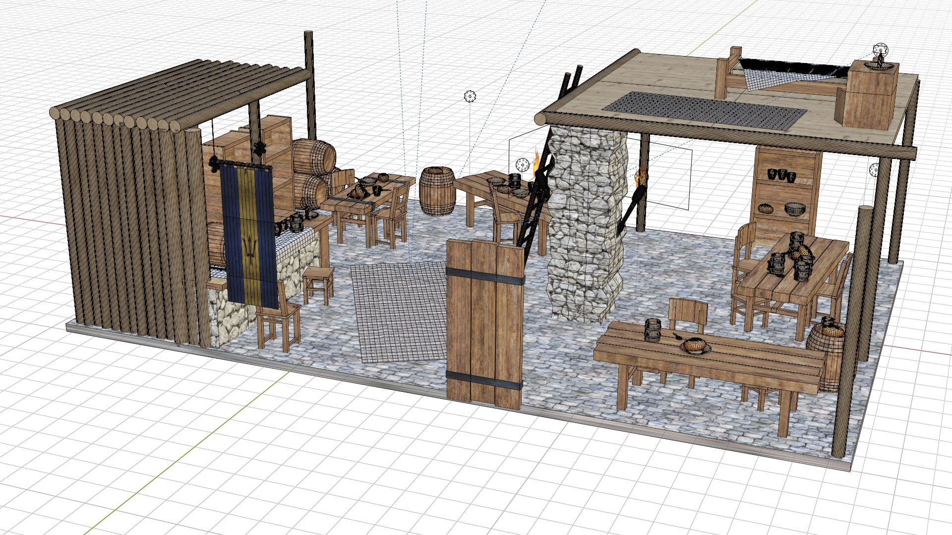Select the wireframe grid mesh on the floor

pyautogui.click(x=399, y=312)
